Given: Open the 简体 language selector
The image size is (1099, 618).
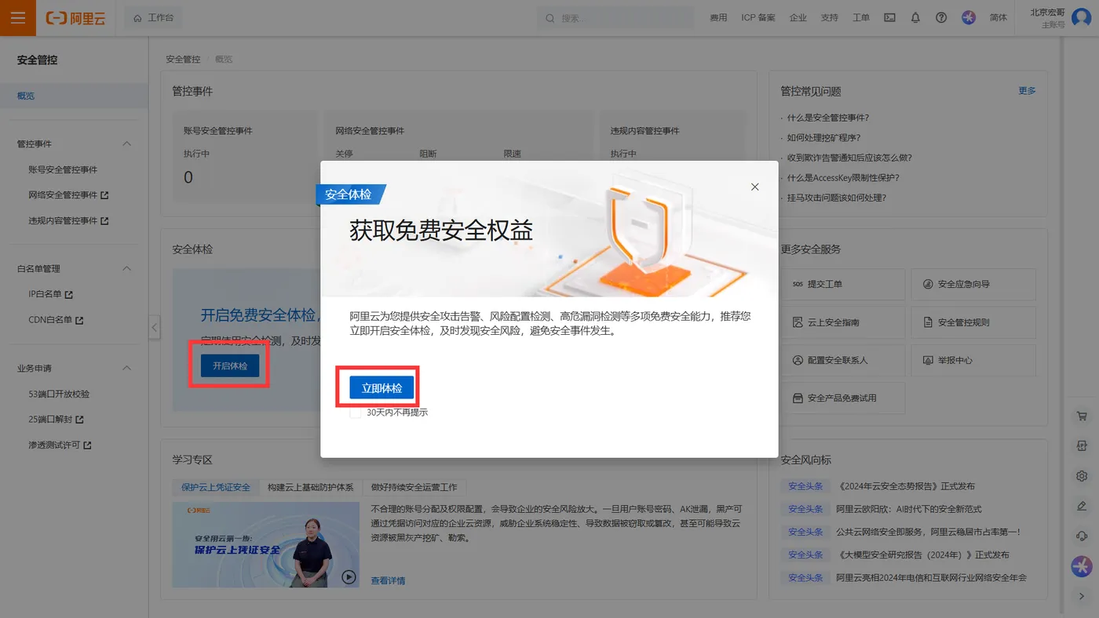Looking at the screenshot, I should coord(999,17).
